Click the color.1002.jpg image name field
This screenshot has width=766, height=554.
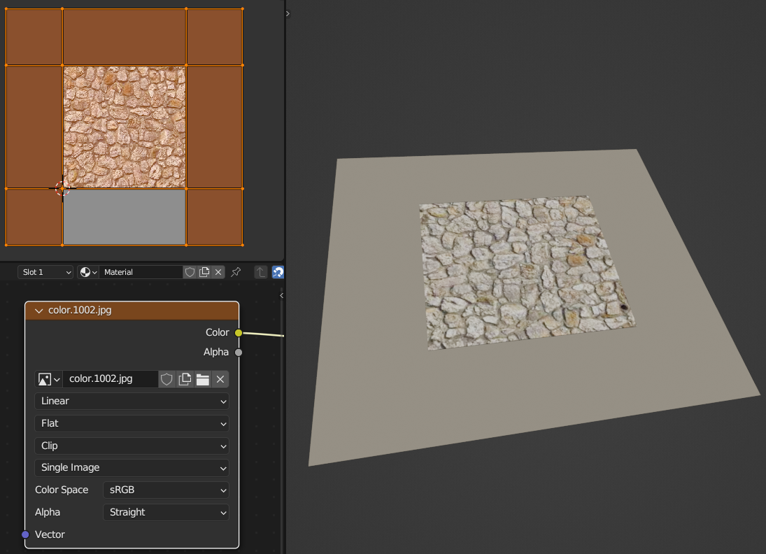[x=111, y=379]
